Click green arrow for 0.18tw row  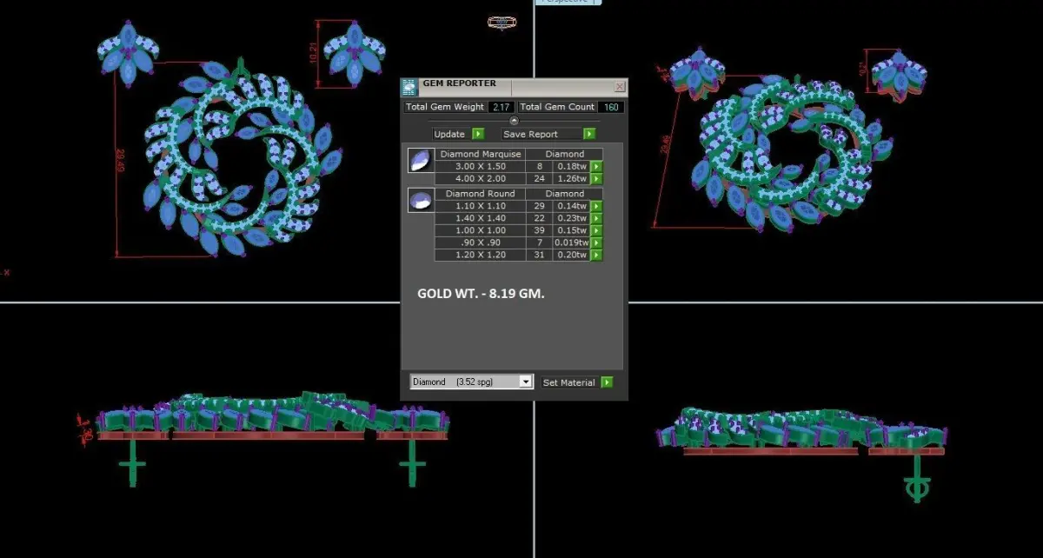pos(596,166)
